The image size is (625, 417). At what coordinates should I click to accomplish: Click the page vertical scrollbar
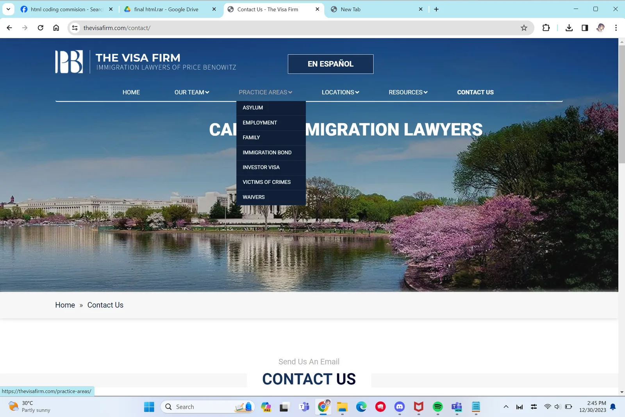coord(621,104)
